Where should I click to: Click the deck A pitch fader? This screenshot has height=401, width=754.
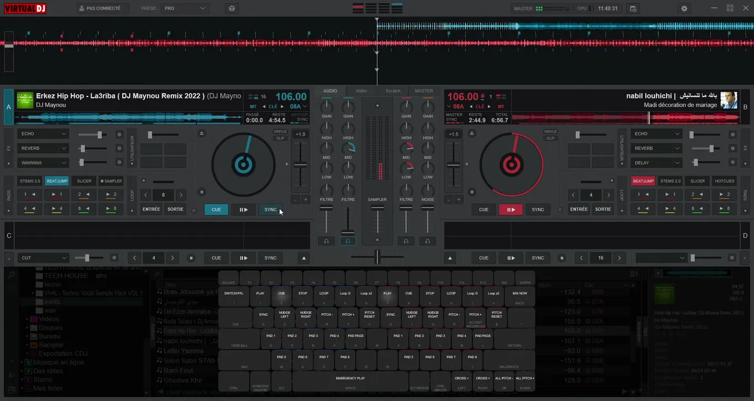[300, 164]
